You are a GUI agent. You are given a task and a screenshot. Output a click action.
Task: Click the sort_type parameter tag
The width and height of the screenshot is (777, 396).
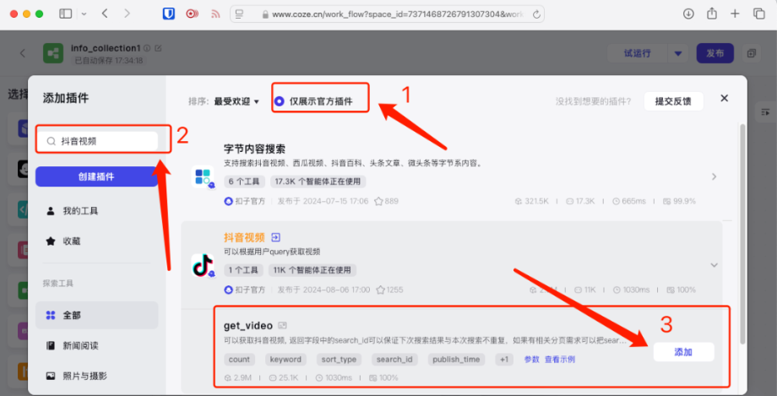(339, 360)
